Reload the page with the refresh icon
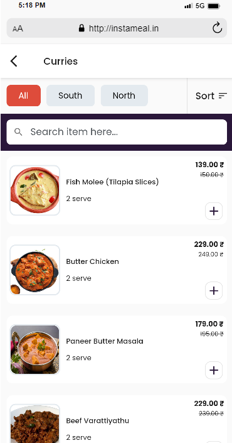This screenshot has width=232, height=443. [217, 28]
